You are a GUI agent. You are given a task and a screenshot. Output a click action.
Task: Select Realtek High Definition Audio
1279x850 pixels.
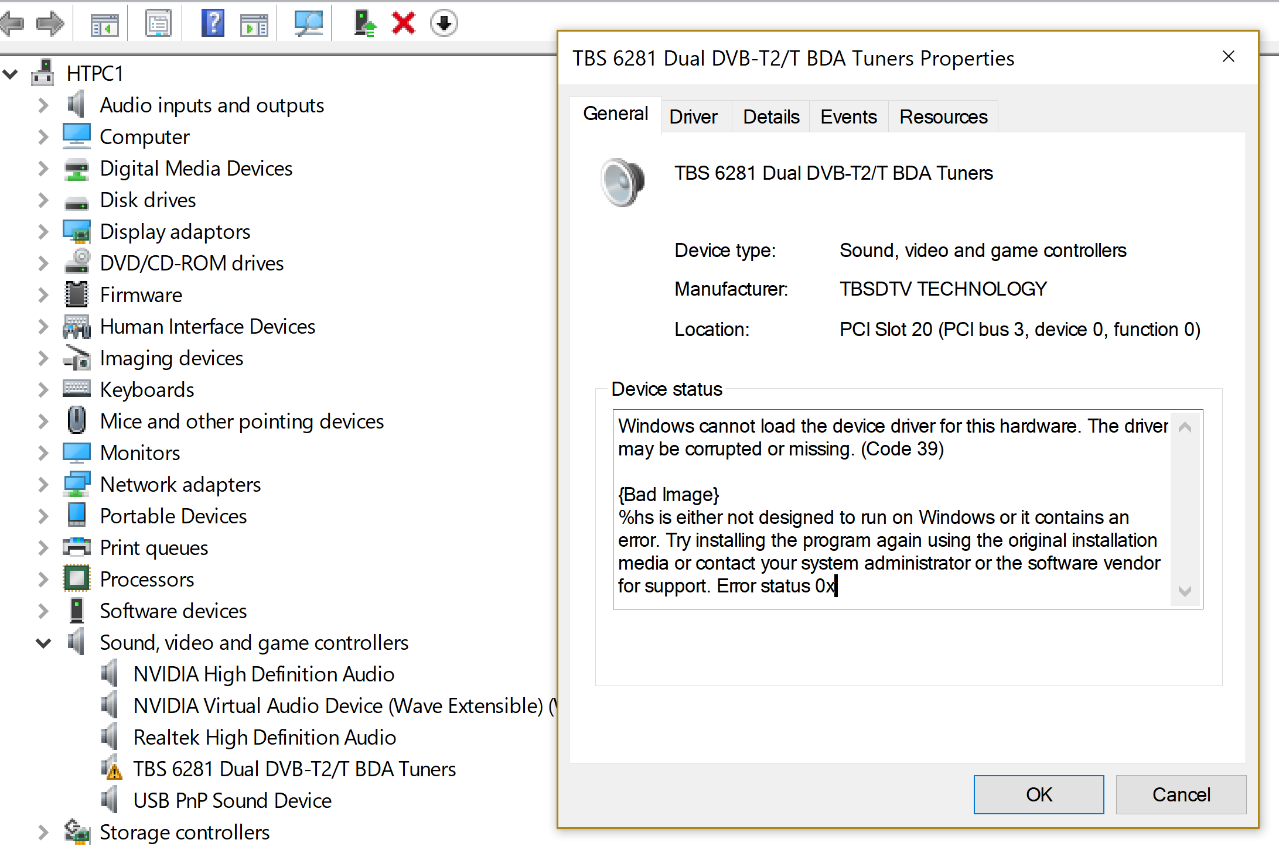(265, 738)
